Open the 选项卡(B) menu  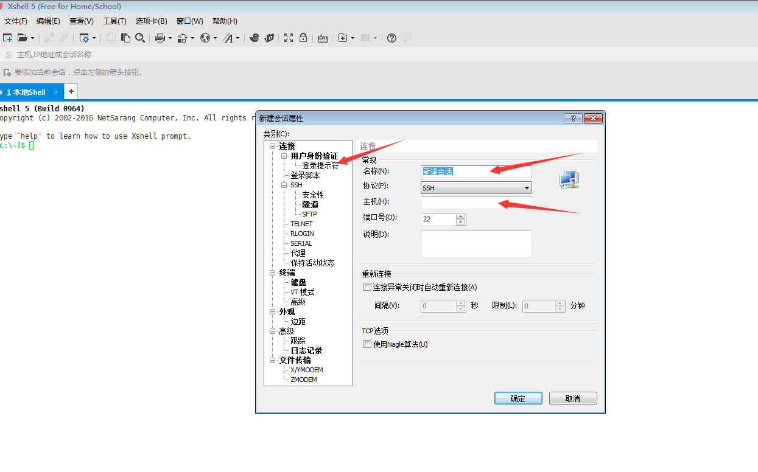pos(152,21)
